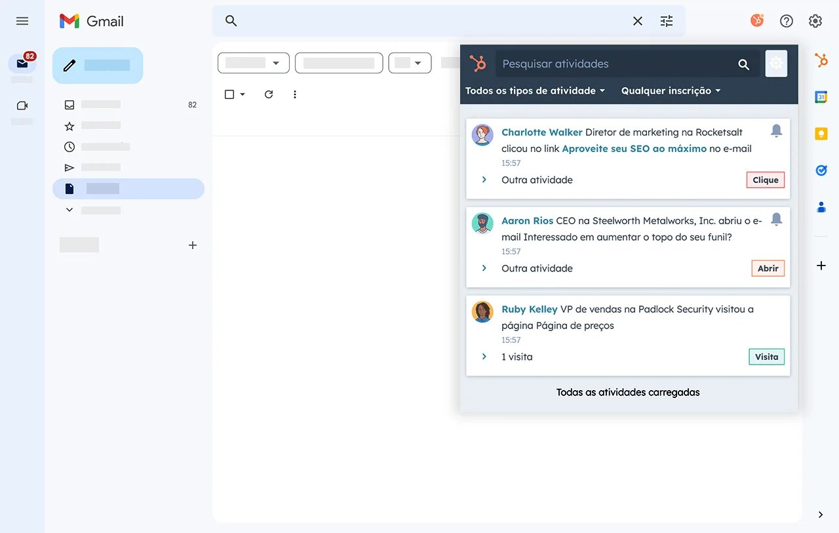The height and width of the screenshot is (533, 839).
Task: Open the "Todos os tipos de atividade" dropdown
Action: pos(535,90)
